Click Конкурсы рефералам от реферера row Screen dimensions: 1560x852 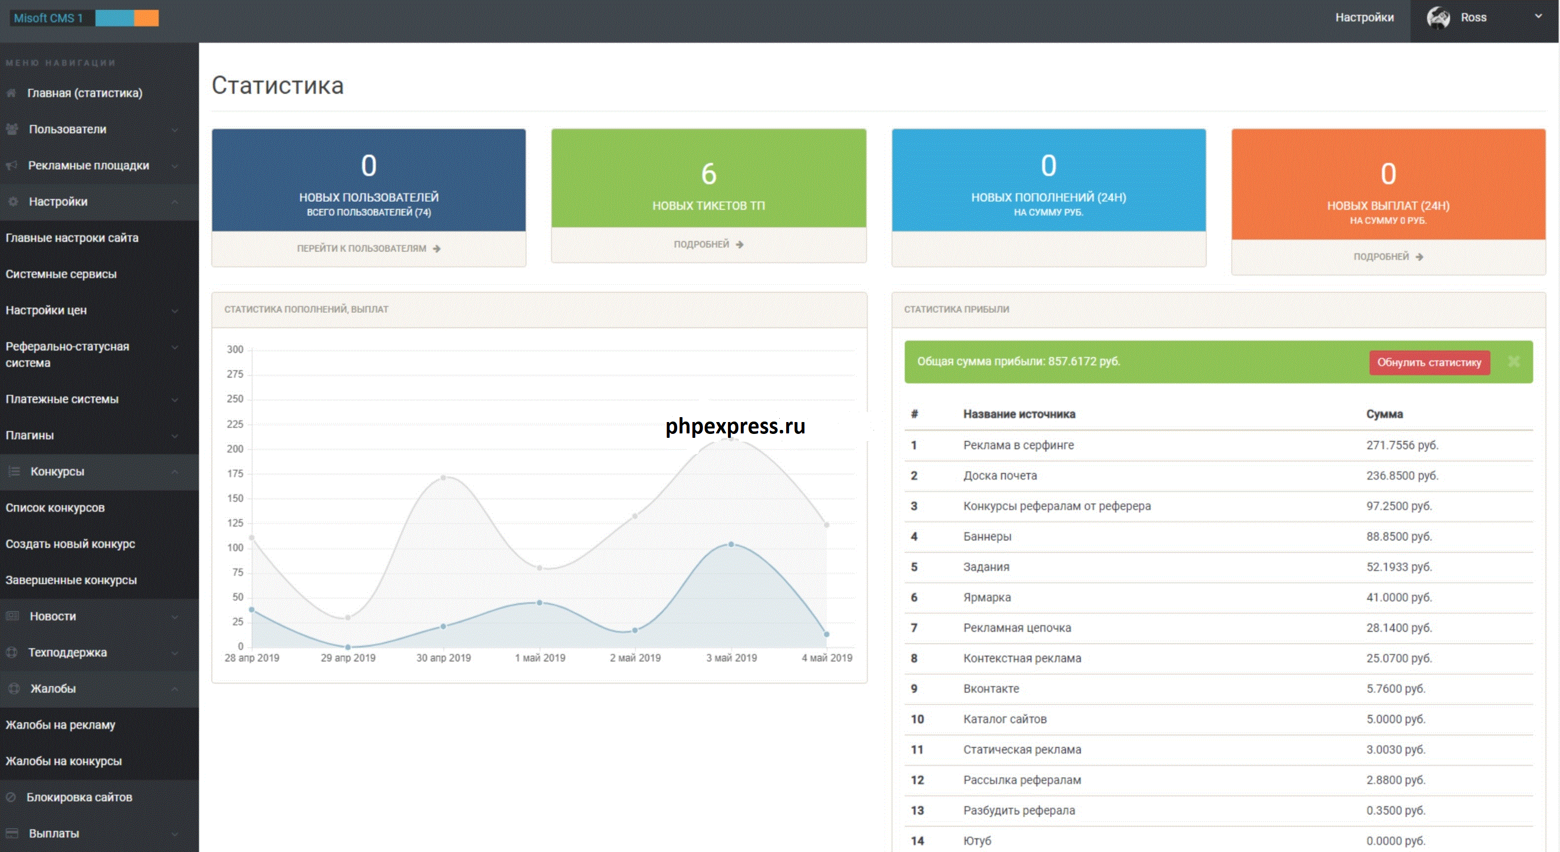tap(1218, 506)
